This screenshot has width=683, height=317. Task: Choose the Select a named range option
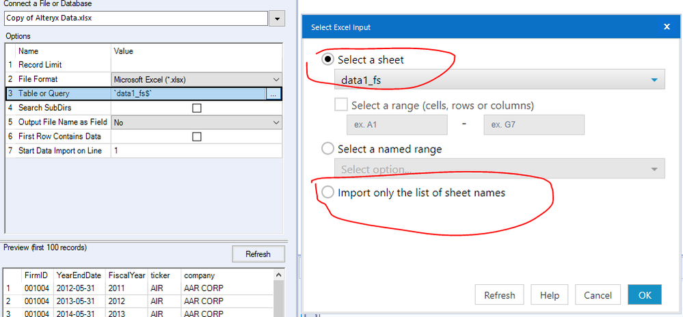click(327, 149)
